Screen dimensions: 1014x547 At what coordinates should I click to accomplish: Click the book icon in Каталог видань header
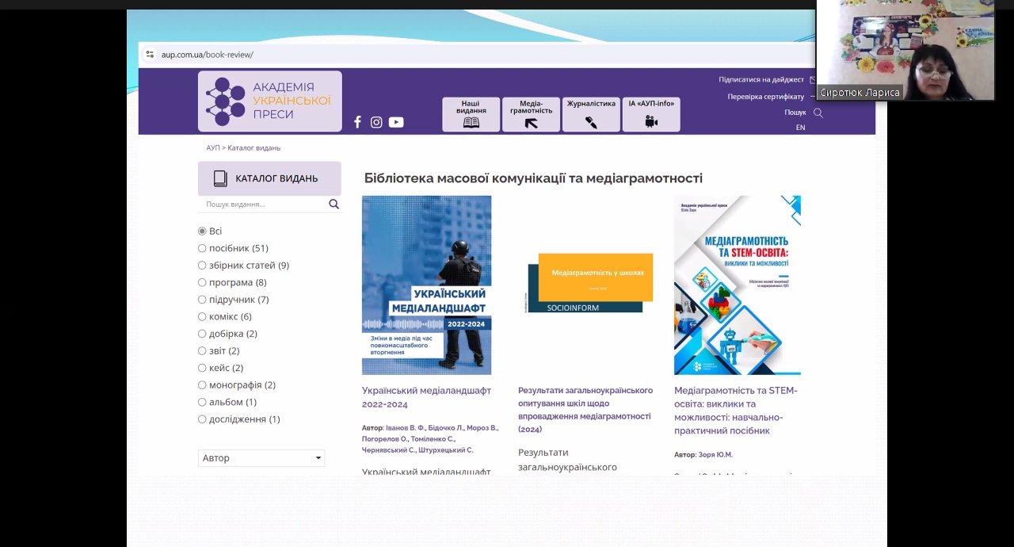tap(220, 178)
